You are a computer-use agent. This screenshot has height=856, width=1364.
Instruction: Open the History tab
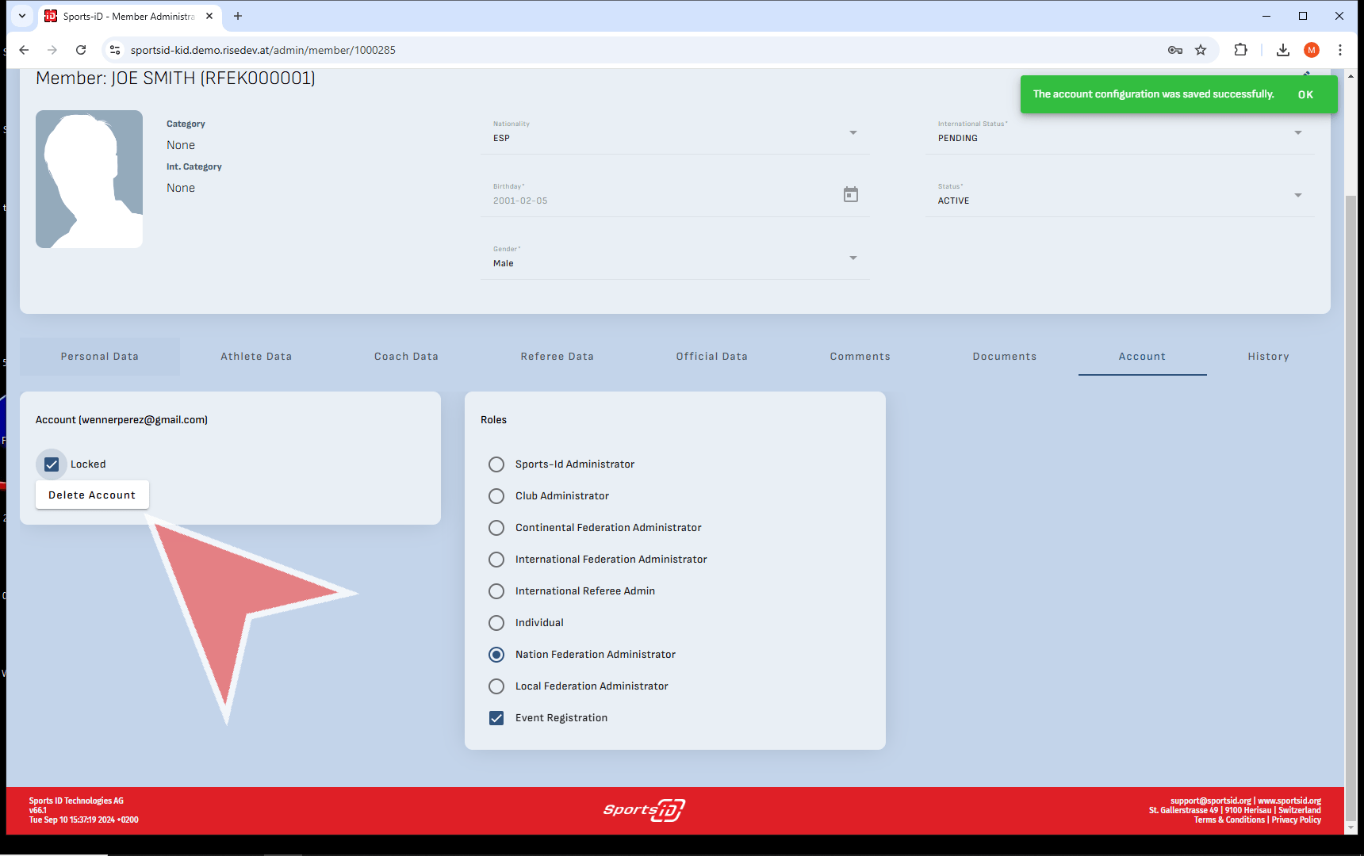click(x=1268, y=357)
